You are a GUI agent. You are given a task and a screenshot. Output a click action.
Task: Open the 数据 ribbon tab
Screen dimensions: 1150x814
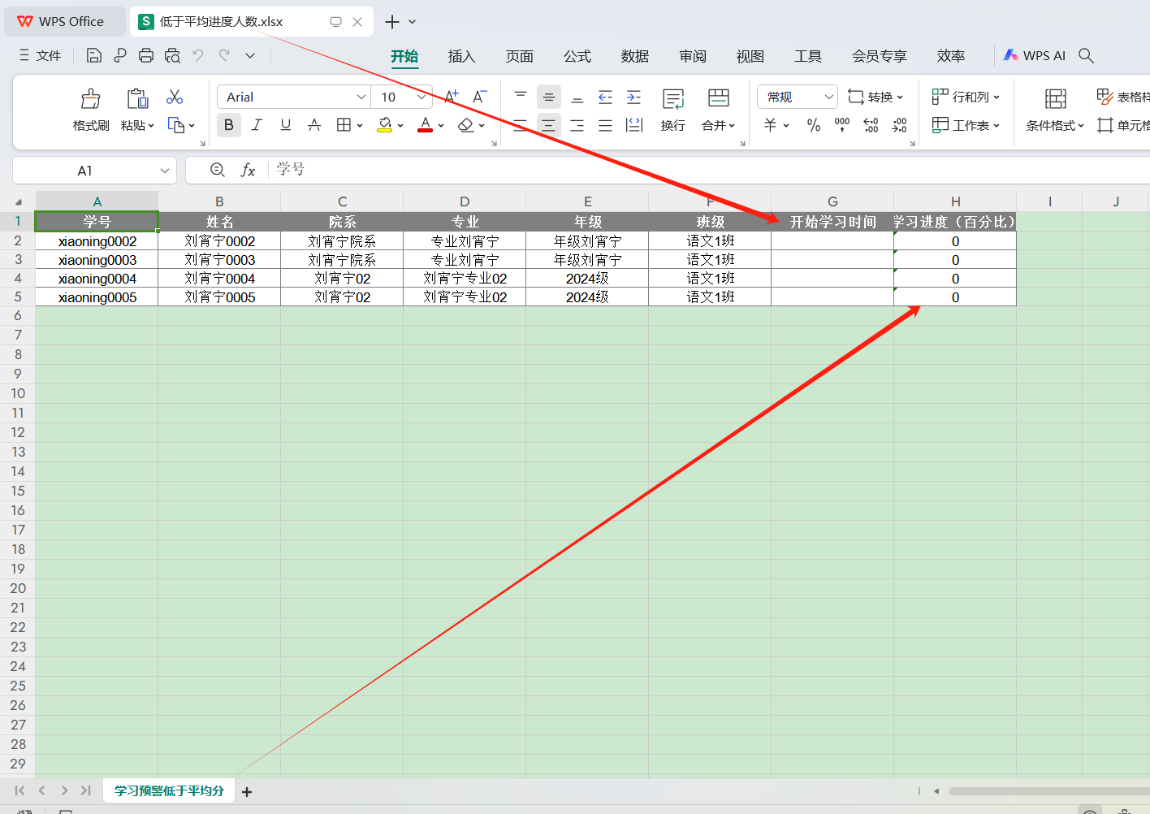(634, 56)
